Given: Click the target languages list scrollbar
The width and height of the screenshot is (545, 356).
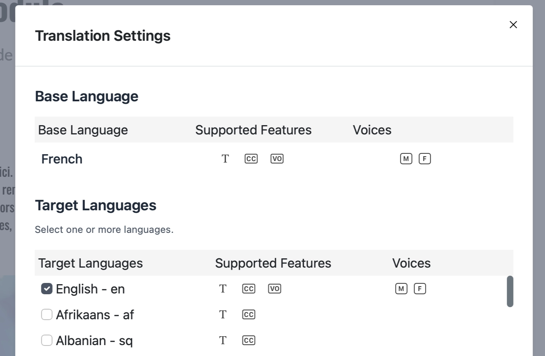Looking at the screenshot, I should pos(510,291).
